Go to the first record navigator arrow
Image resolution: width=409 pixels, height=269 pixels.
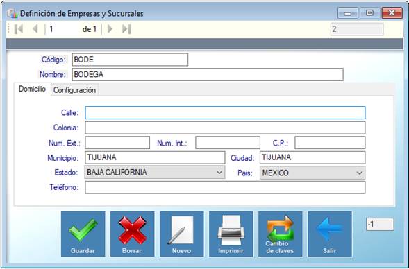click(19, 29)
